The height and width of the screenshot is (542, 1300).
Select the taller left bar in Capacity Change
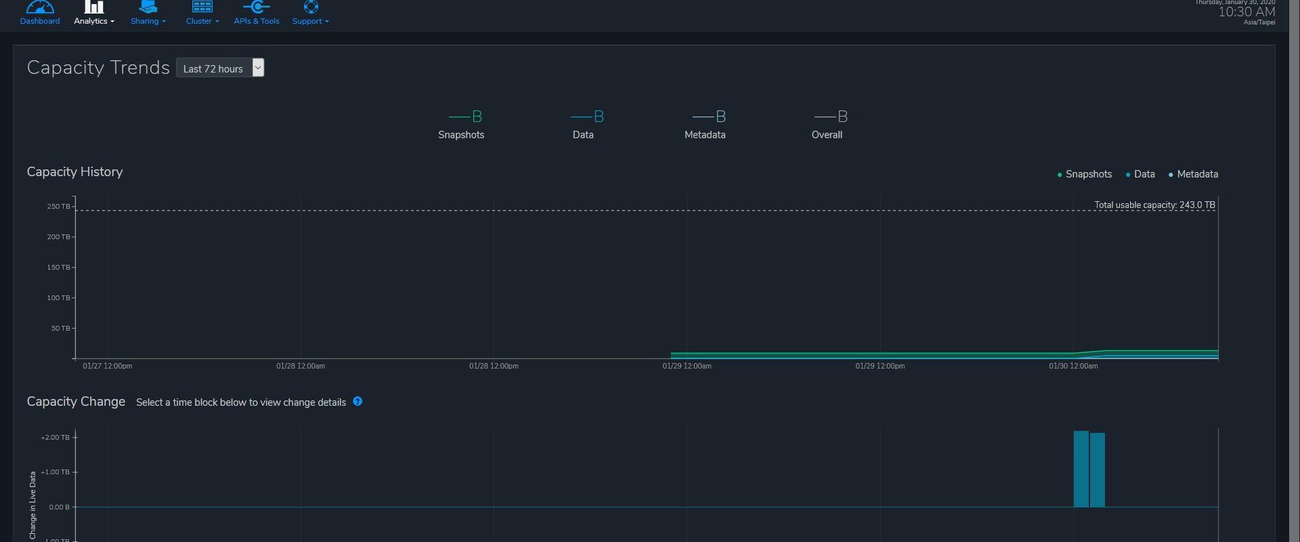click(x=1081, y=469)
